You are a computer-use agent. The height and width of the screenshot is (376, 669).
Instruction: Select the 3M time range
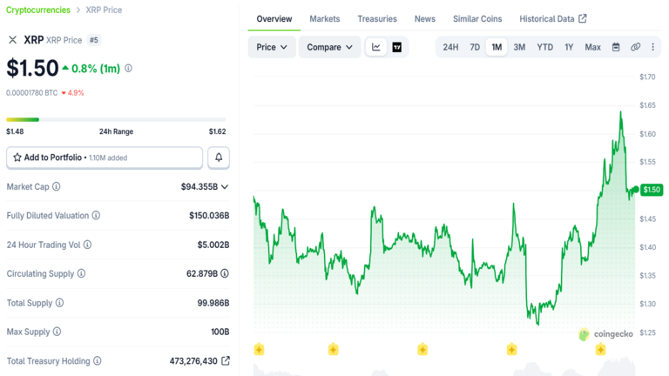tap(519, 47)
